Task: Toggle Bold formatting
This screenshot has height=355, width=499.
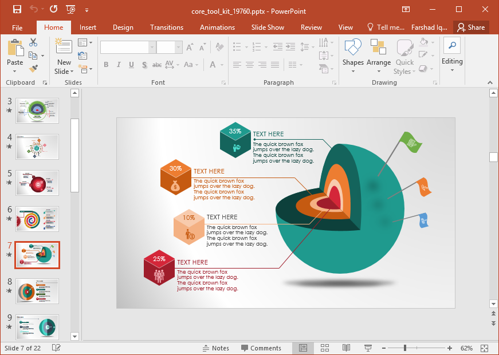Action: (x=106, y=65)
